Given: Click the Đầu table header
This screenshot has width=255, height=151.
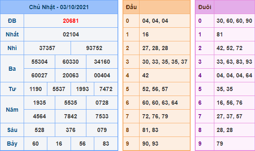Looking at the screenshot, I should point(131,7).
